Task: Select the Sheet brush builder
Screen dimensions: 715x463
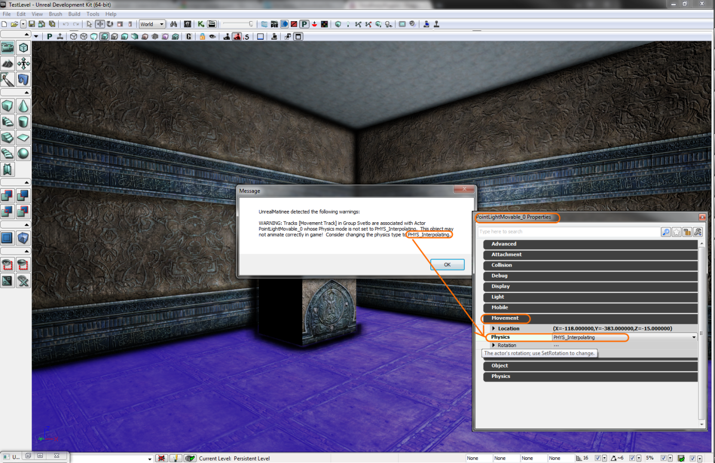Action: [x=24, y=138]
